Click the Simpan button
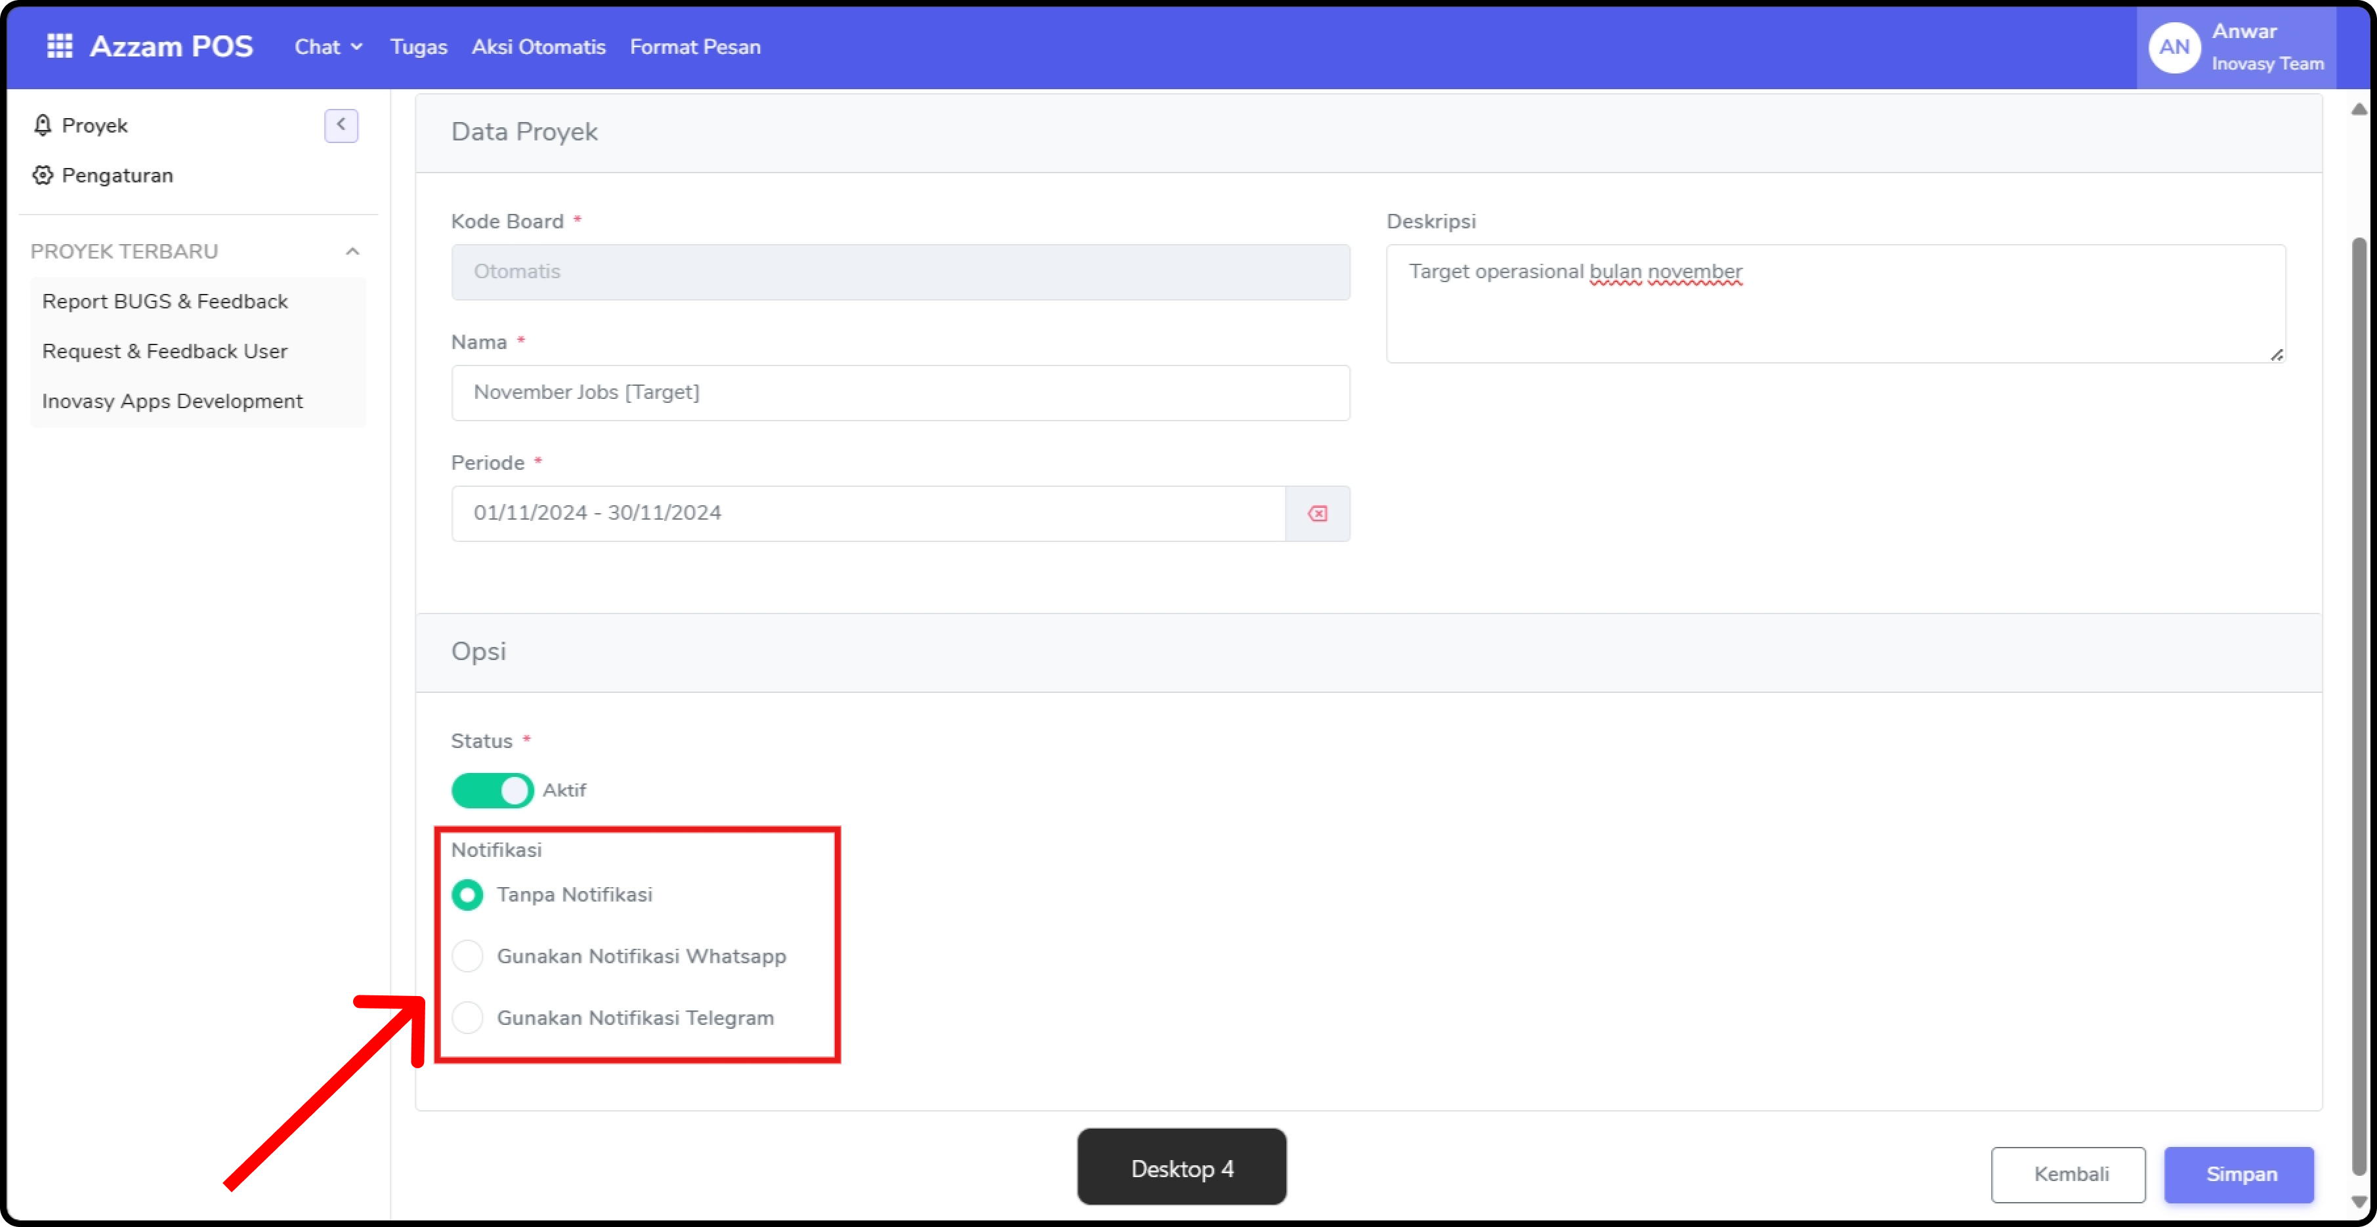 [2239, 1173]
